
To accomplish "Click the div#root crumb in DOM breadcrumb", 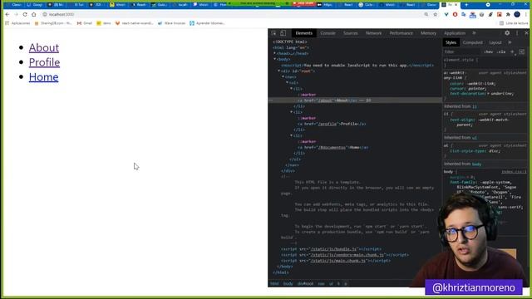I will [306, 284].
